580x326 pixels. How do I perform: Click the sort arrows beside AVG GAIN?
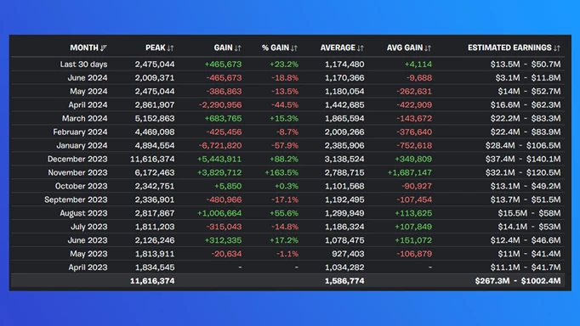coord(428,48)
